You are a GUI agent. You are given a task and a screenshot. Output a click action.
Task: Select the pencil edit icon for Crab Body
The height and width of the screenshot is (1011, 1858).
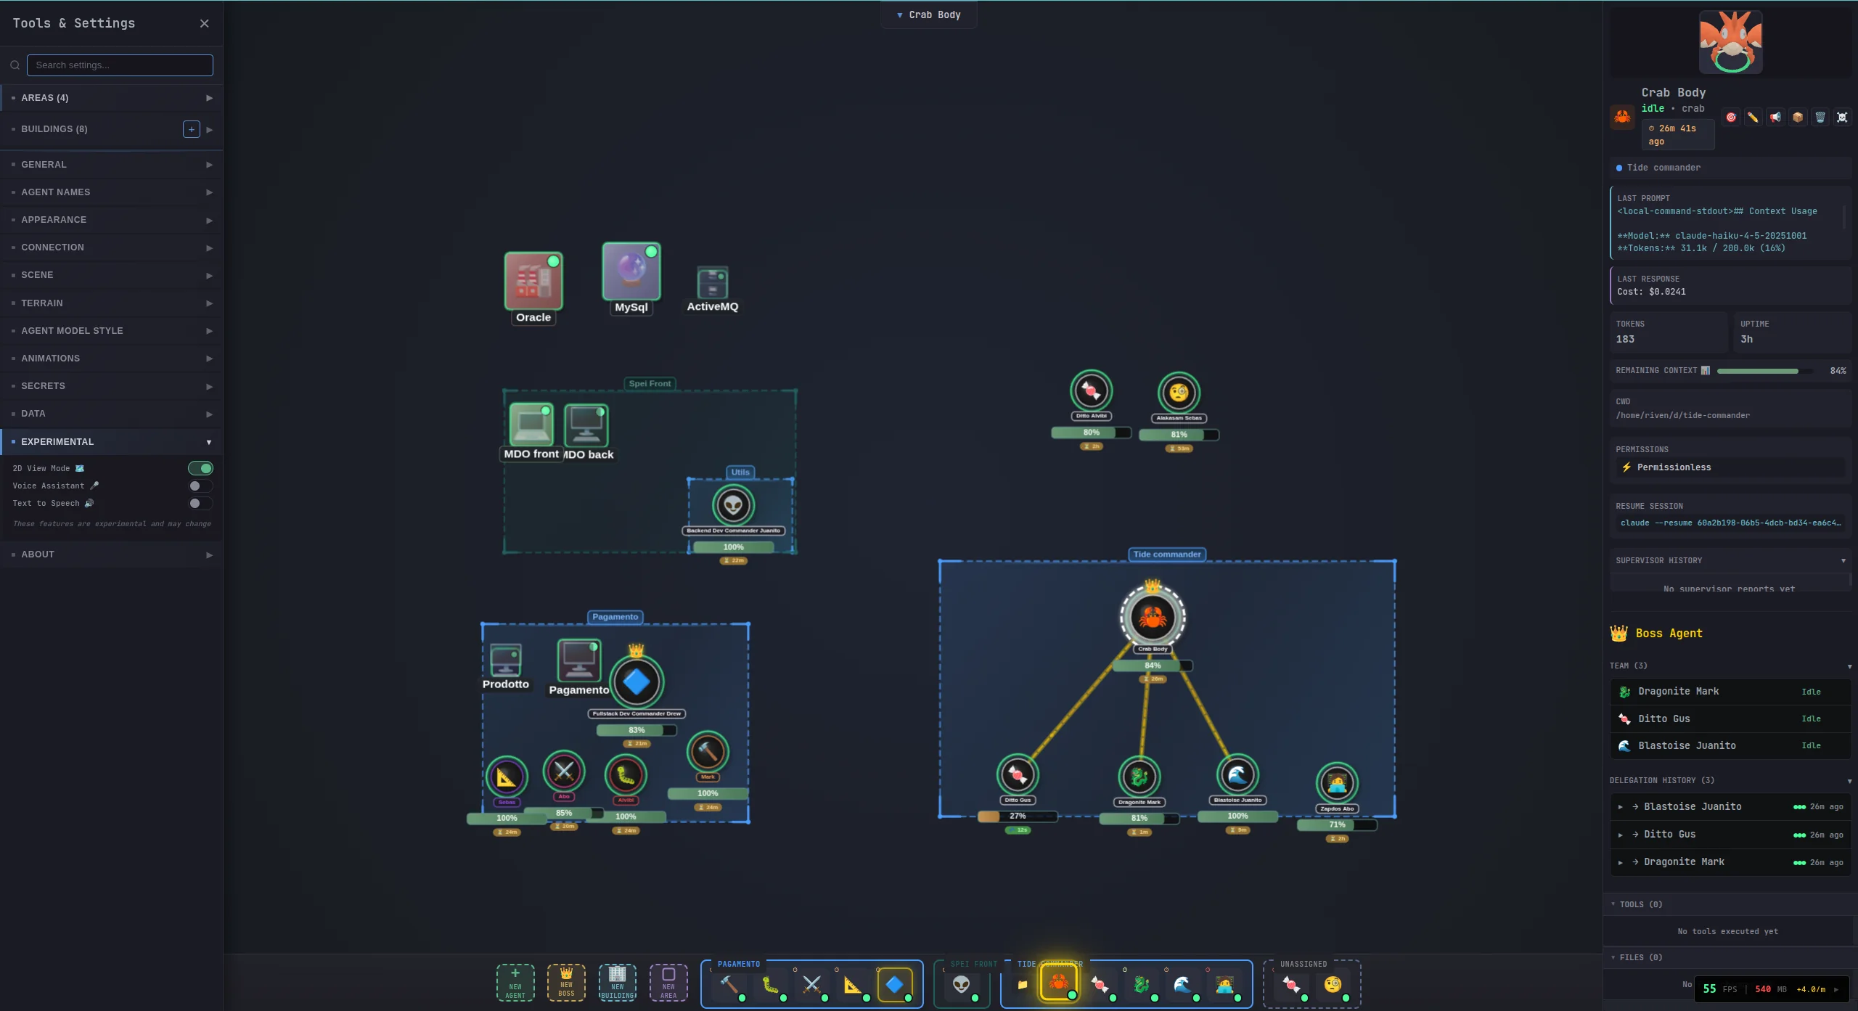coord(1753,117)
